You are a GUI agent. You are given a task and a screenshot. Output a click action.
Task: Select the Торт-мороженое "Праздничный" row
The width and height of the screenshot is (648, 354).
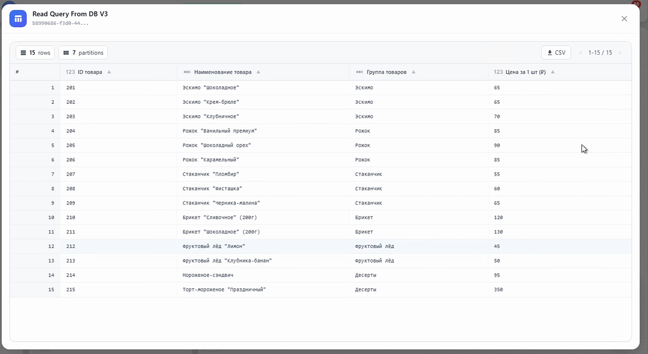[x=320, y=290]
